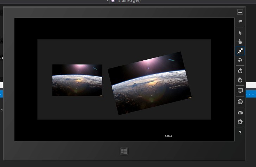
Task: Select pinch/zoom touch mode icon
Action: [240, 51]
